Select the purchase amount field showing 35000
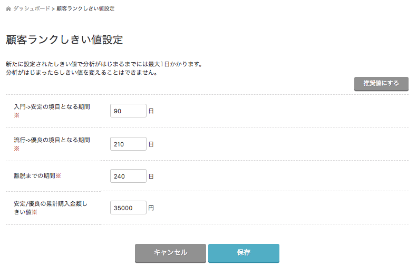The height and width of the screenshot is (266, 417). [128, 208]
